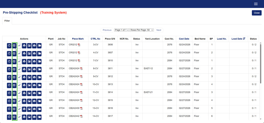264x123 pixels.
Task: Open the PDF icon next to CB242430
Action: pyautogui.click(x=81, y=108)
